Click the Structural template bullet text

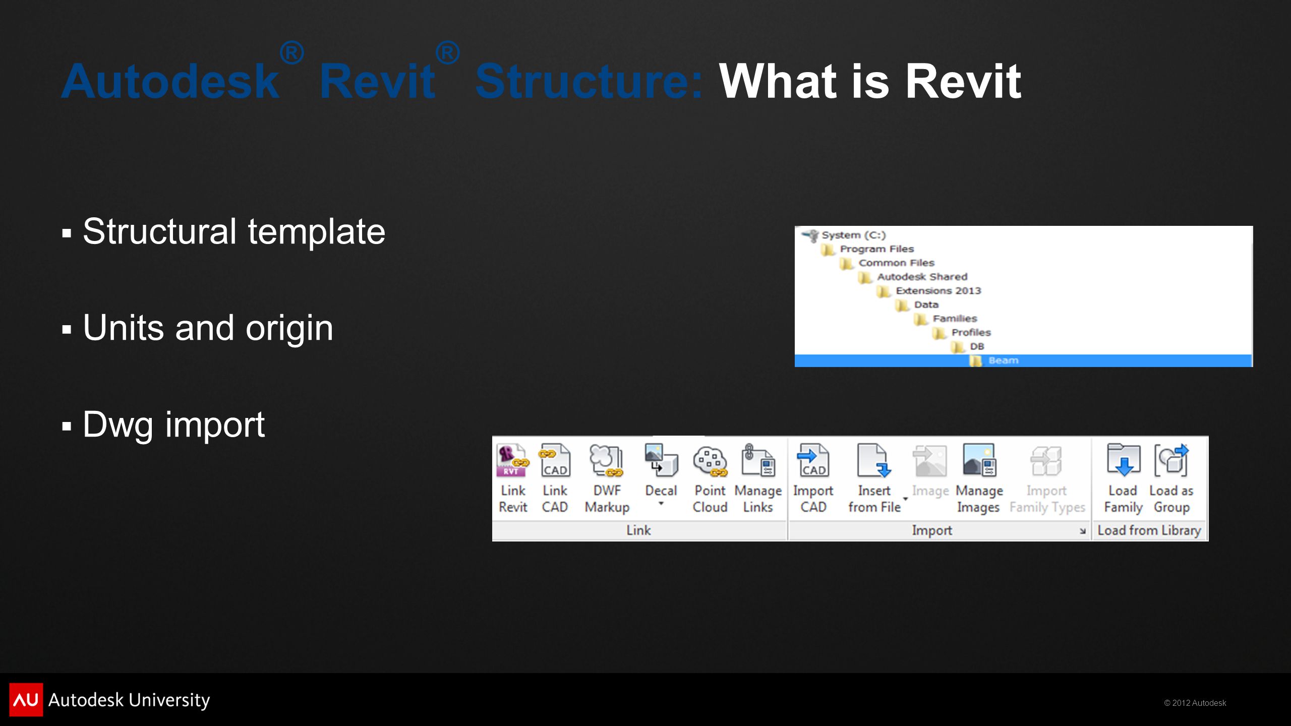(x=234, y=232)
